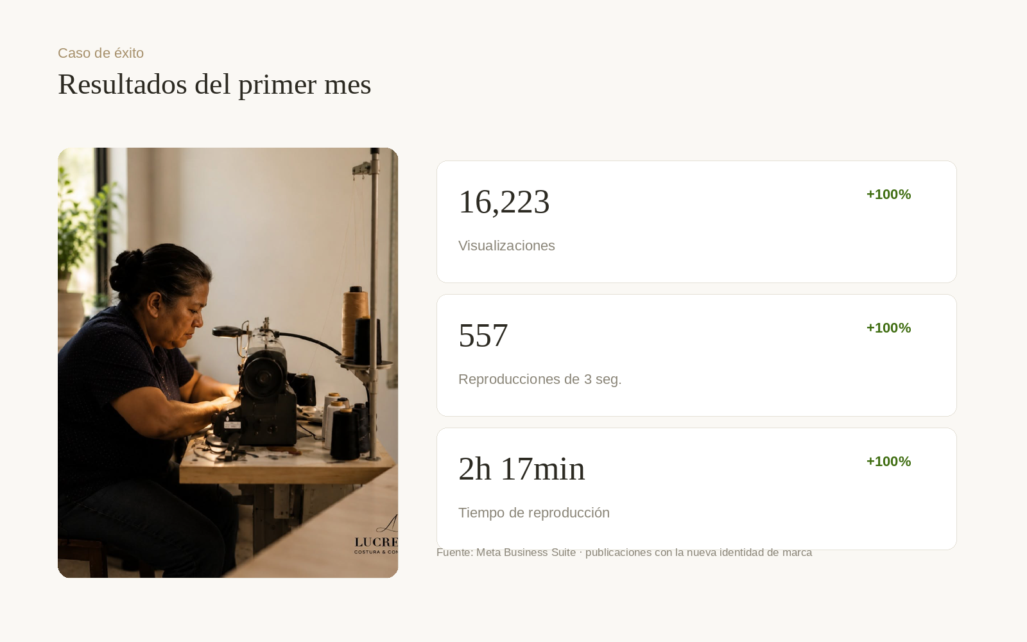Click "Reproducciones de 3 seg." label
This screenshot has height=642, width=1027.
point(540,379)
